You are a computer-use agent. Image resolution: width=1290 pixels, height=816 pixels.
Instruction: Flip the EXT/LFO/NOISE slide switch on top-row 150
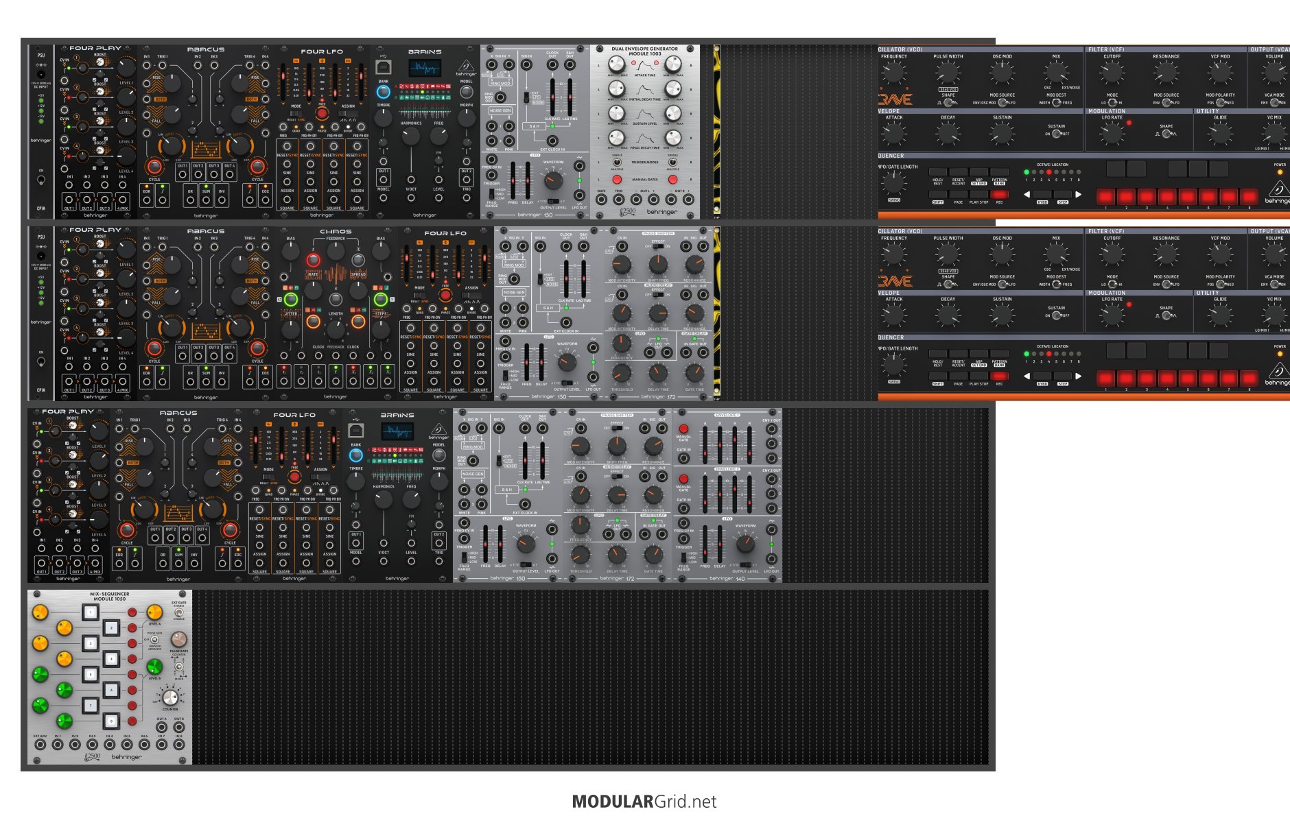(526, 97)
